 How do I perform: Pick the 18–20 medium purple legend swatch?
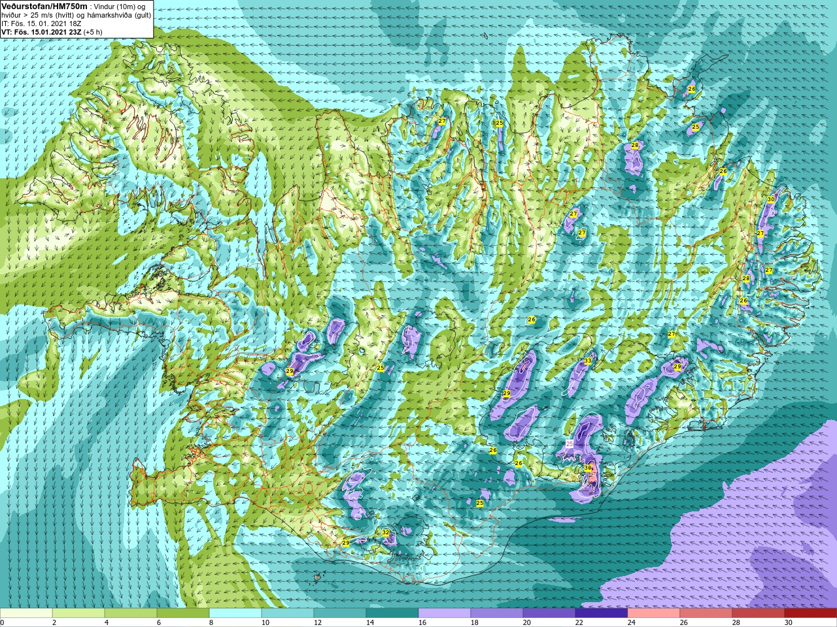coord(497,613)
